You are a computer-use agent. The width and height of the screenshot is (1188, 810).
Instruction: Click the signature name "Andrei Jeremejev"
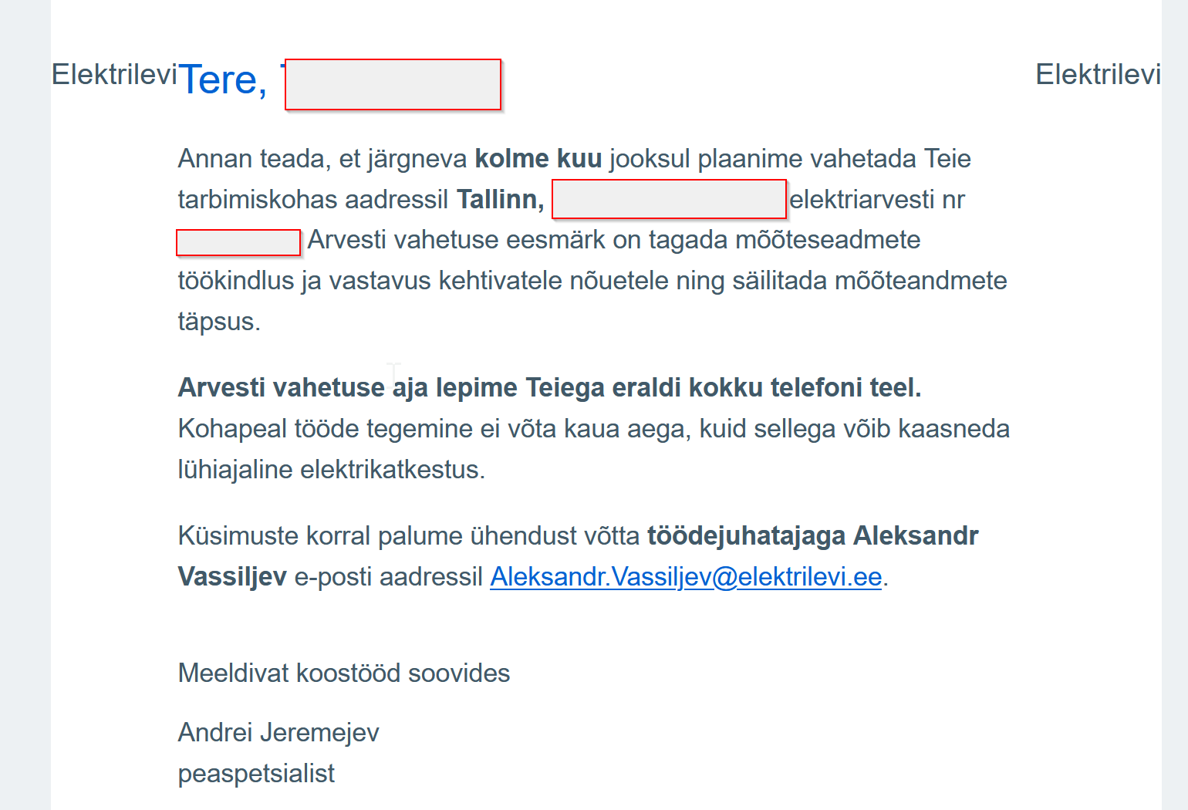click(x=278, y=732)
